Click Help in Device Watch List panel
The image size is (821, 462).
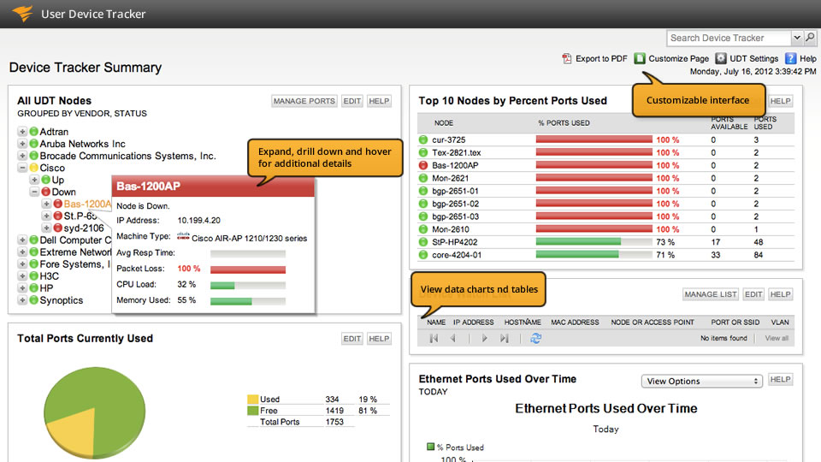(x=780, y=294)
